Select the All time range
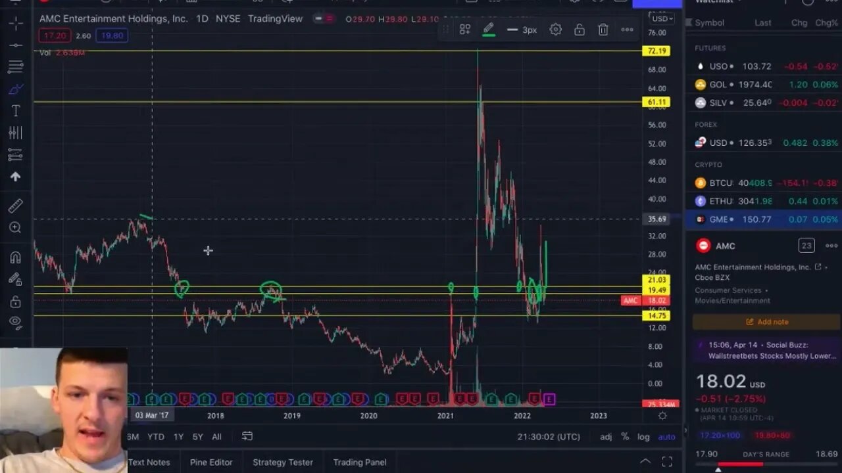 (216, 437)
